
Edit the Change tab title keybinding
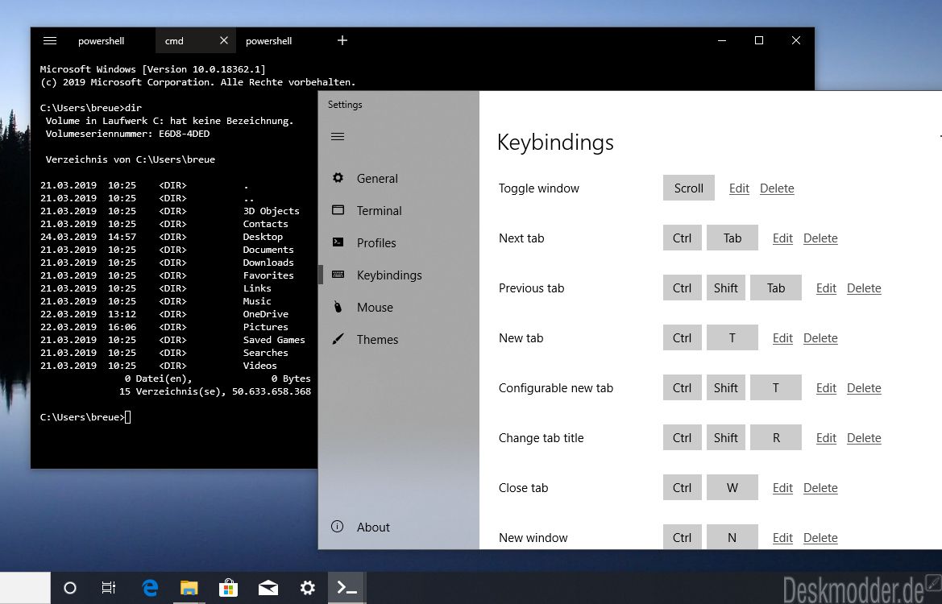point(826,437)
